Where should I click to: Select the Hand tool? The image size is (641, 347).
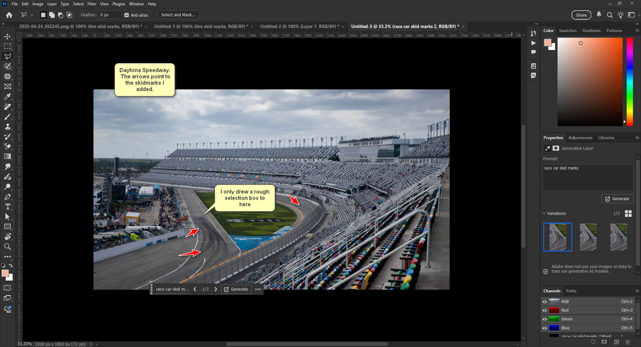(7, 237)
